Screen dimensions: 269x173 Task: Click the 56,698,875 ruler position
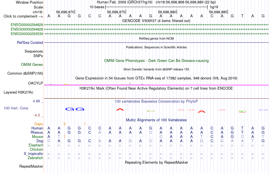(x=116, y=12)
